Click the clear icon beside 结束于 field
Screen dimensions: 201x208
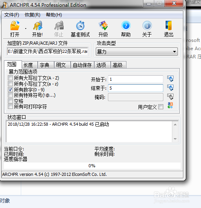point(170,88)
